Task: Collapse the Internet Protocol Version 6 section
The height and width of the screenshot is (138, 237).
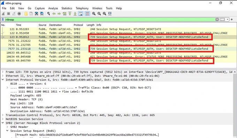Action: click(2, 80)
